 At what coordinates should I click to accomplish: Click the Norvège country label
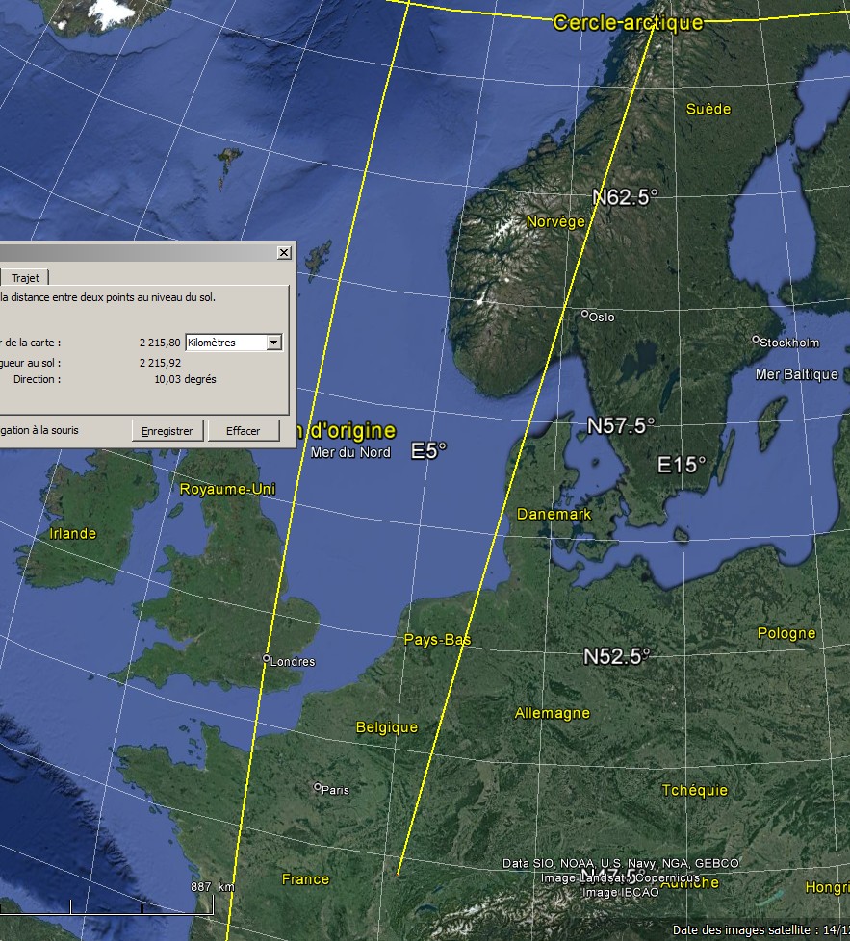coord(555,222)
